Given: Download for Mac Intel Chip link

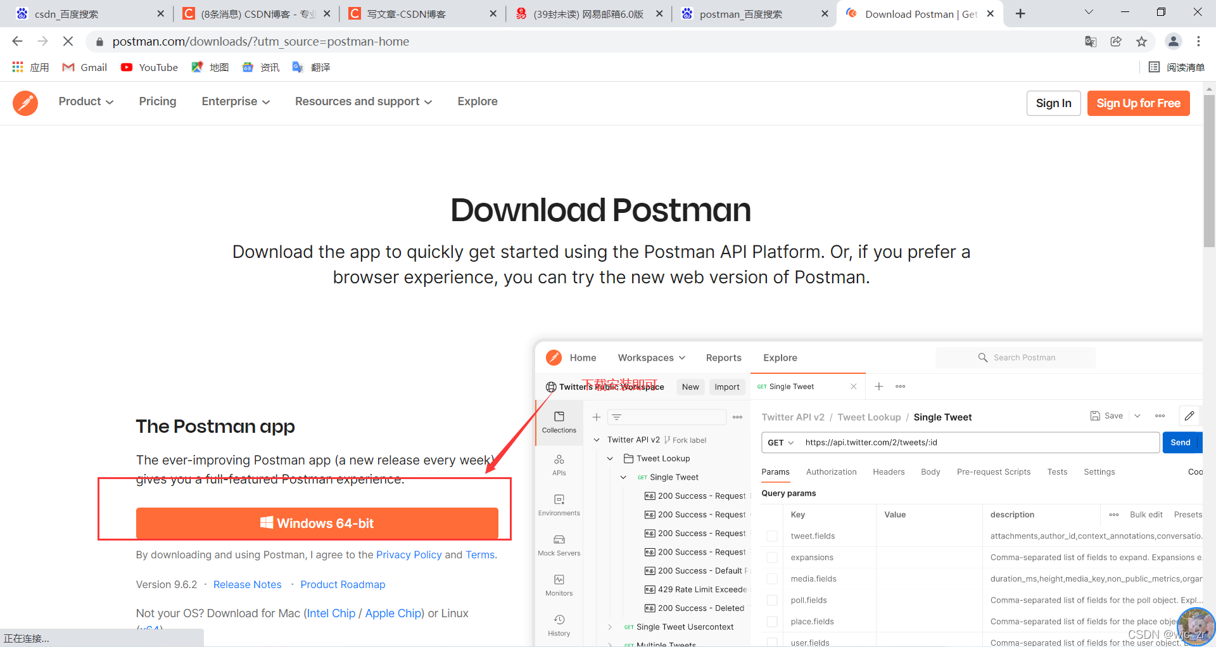Looking at the screenshot, I should click(x=331, y=613).
